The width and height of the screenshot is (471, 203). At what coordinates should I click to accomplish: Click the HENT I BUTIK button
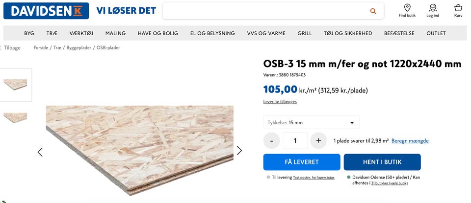382,162
